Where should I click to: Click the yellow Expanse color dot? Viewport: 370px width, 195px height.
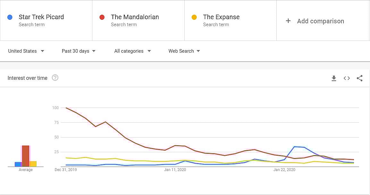[194, 17]
